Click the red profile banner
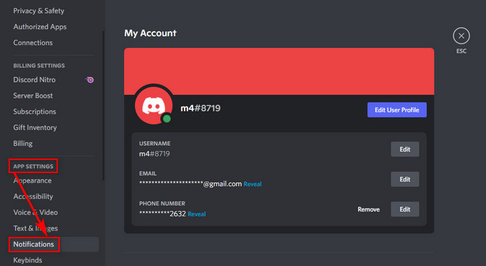The image size is (486, 266). pyautogui.click(x=279, y=71)
